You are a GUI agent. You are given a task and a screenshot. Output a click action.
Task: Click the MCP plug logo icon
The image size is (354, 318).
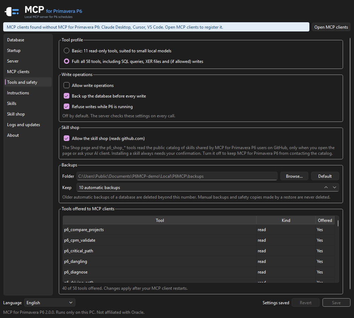(x=12, y=12)
